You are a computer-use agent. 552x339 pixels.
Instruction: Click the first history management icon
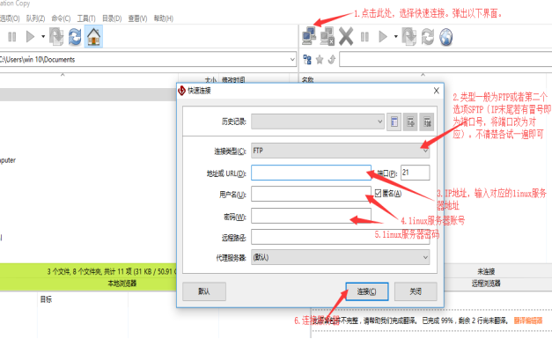(x=394, y=122)
